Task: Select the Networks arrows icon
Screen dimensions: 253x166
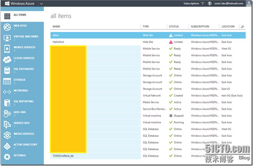Action: (x=7, y=92)
